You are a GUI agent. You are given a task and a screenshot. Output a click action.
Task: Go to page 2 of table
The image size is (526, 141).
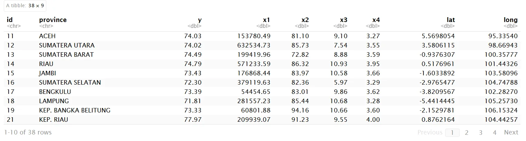click(467, 132)
